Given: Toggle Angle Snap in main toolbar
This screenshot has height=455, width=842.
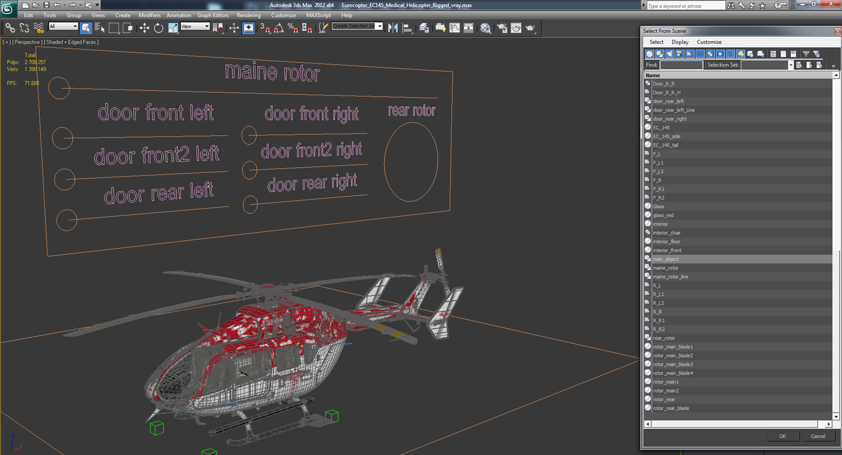Looking at the screenshot, I should (x=279, y=27).
